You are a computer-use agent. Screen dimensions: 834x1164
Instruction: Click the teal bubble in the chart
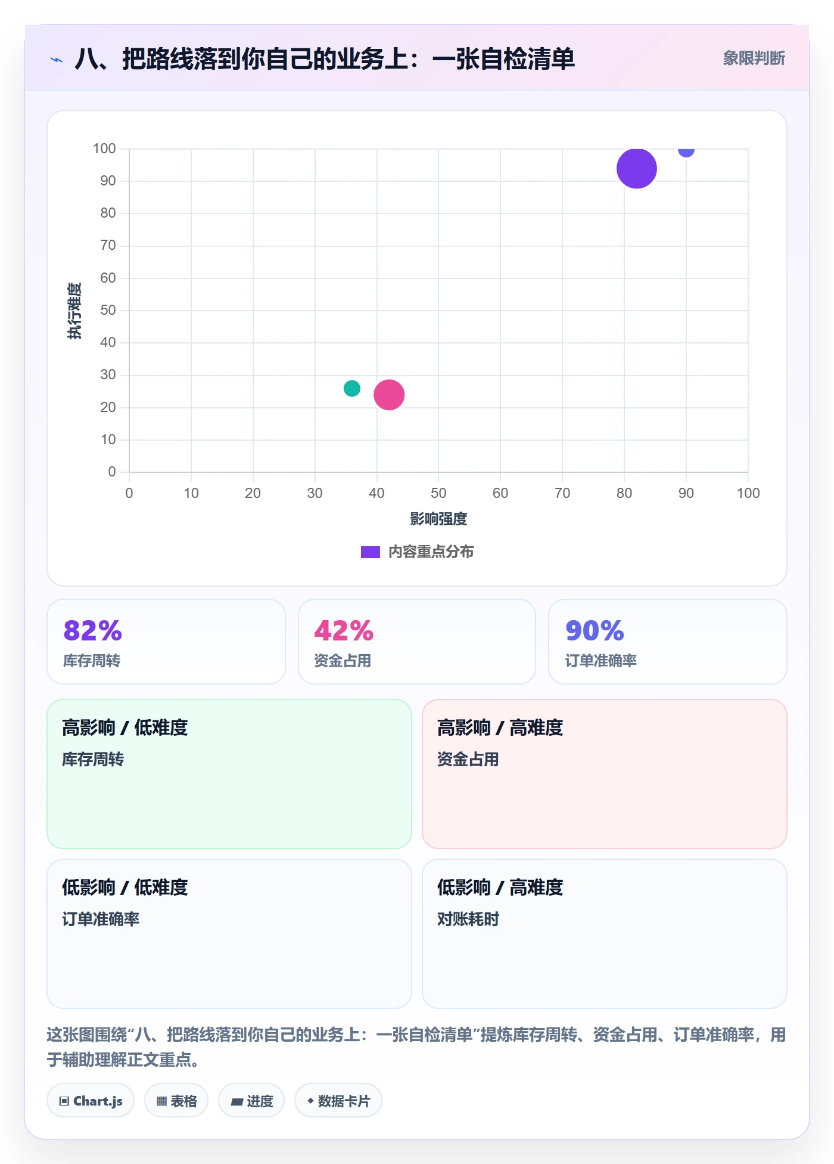pyautogui.click(x=352, y=388)
